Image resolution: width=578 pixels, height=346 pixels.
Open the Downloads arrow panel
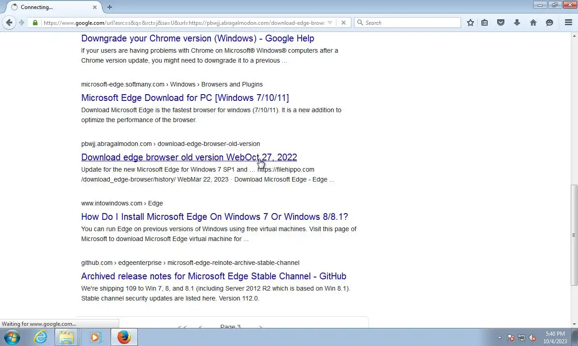(517, 23)
